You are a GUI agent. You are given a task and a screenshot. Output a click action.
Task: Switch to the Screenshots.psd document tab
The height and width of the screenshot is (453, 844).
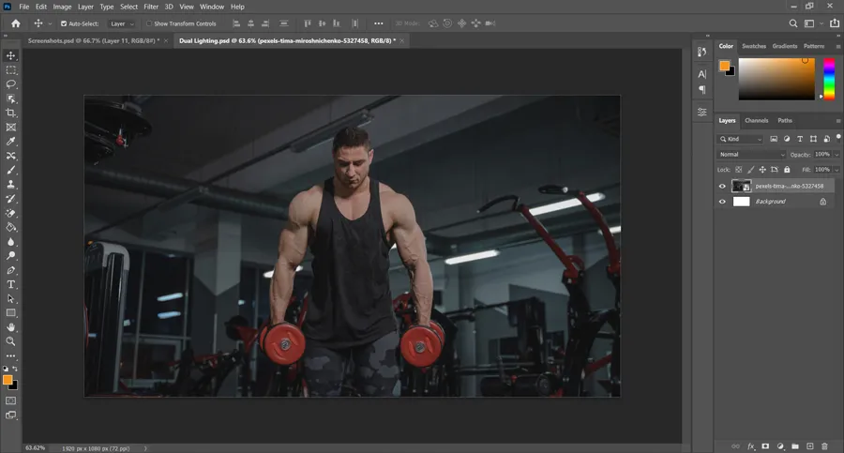click(x=92, y=41)
